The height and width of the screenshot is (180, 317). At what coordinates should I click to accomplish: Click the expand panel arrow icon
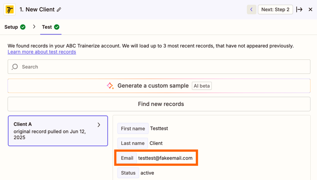(299, 9)
